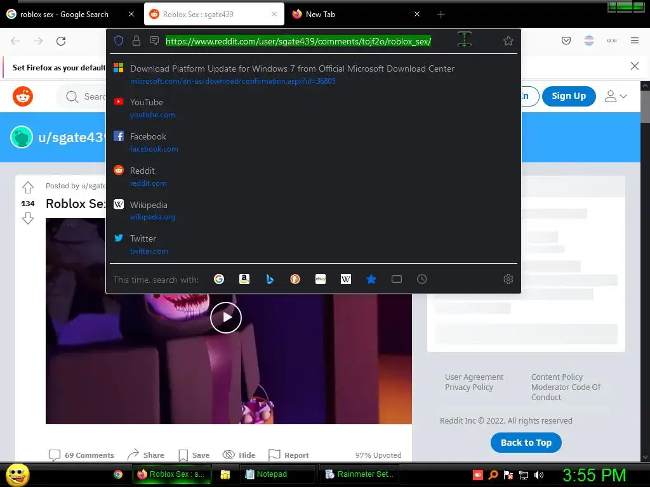Upvote the Roblox post

[28, 188]
